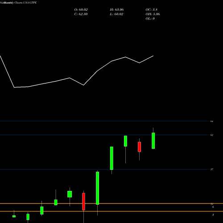Select the OC: 3.8 indicator text
The image size is (223, 223).
[x=152, y=10]
